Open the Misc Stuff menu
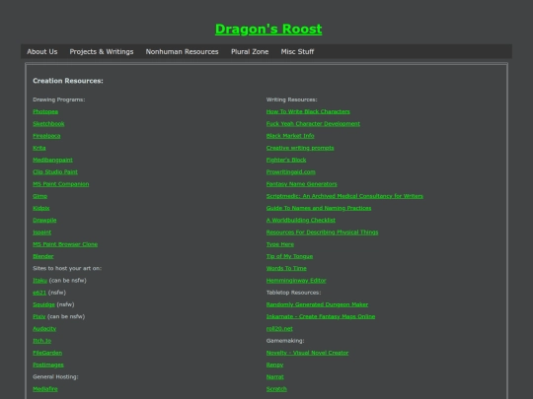The width and height of the screenshot is (533, 399). tap(297, 51)
